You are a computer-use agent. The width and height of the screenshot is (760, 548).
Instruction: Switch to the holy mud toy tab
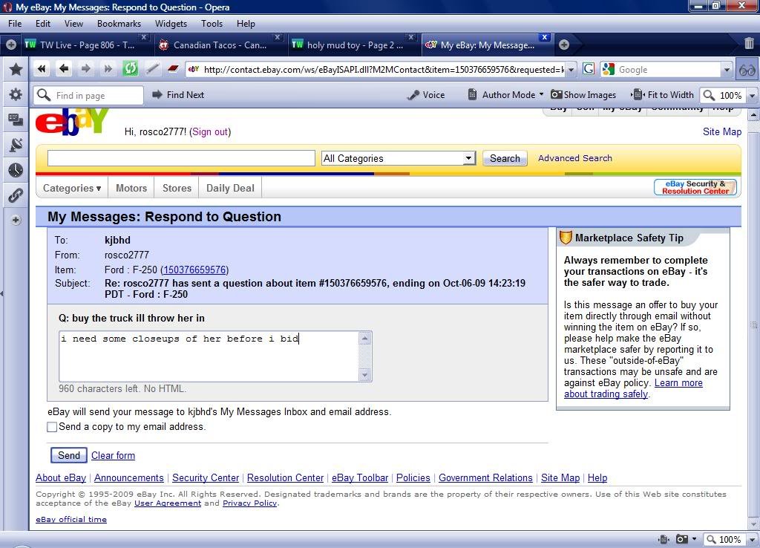(x=353, y=45)
